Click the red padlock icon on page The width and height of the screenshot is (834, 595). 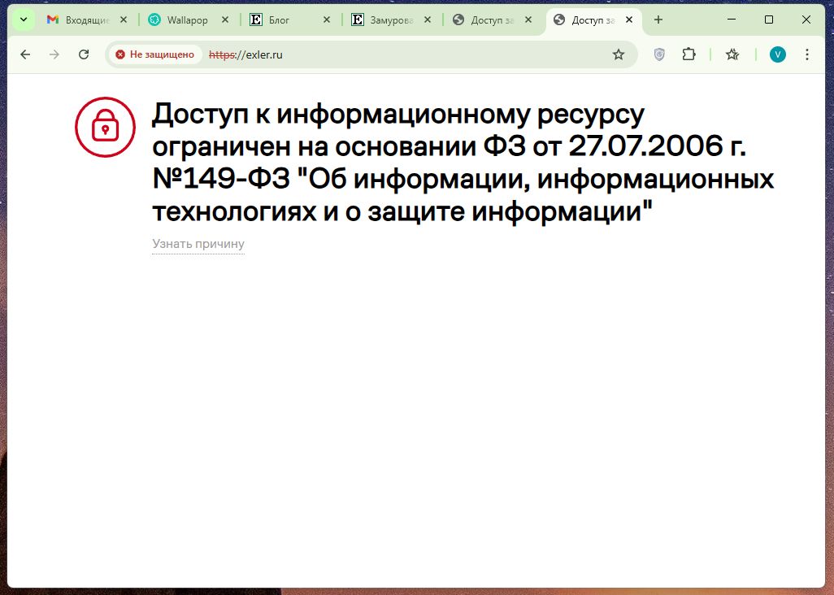tap(105, 127)
